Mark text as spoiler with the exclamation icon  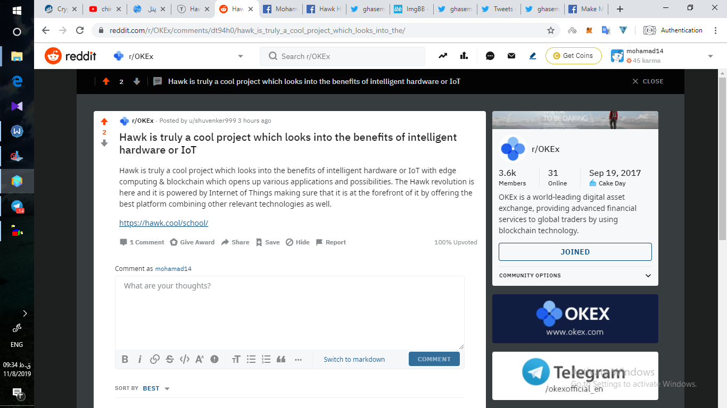(x=214, y=359)
